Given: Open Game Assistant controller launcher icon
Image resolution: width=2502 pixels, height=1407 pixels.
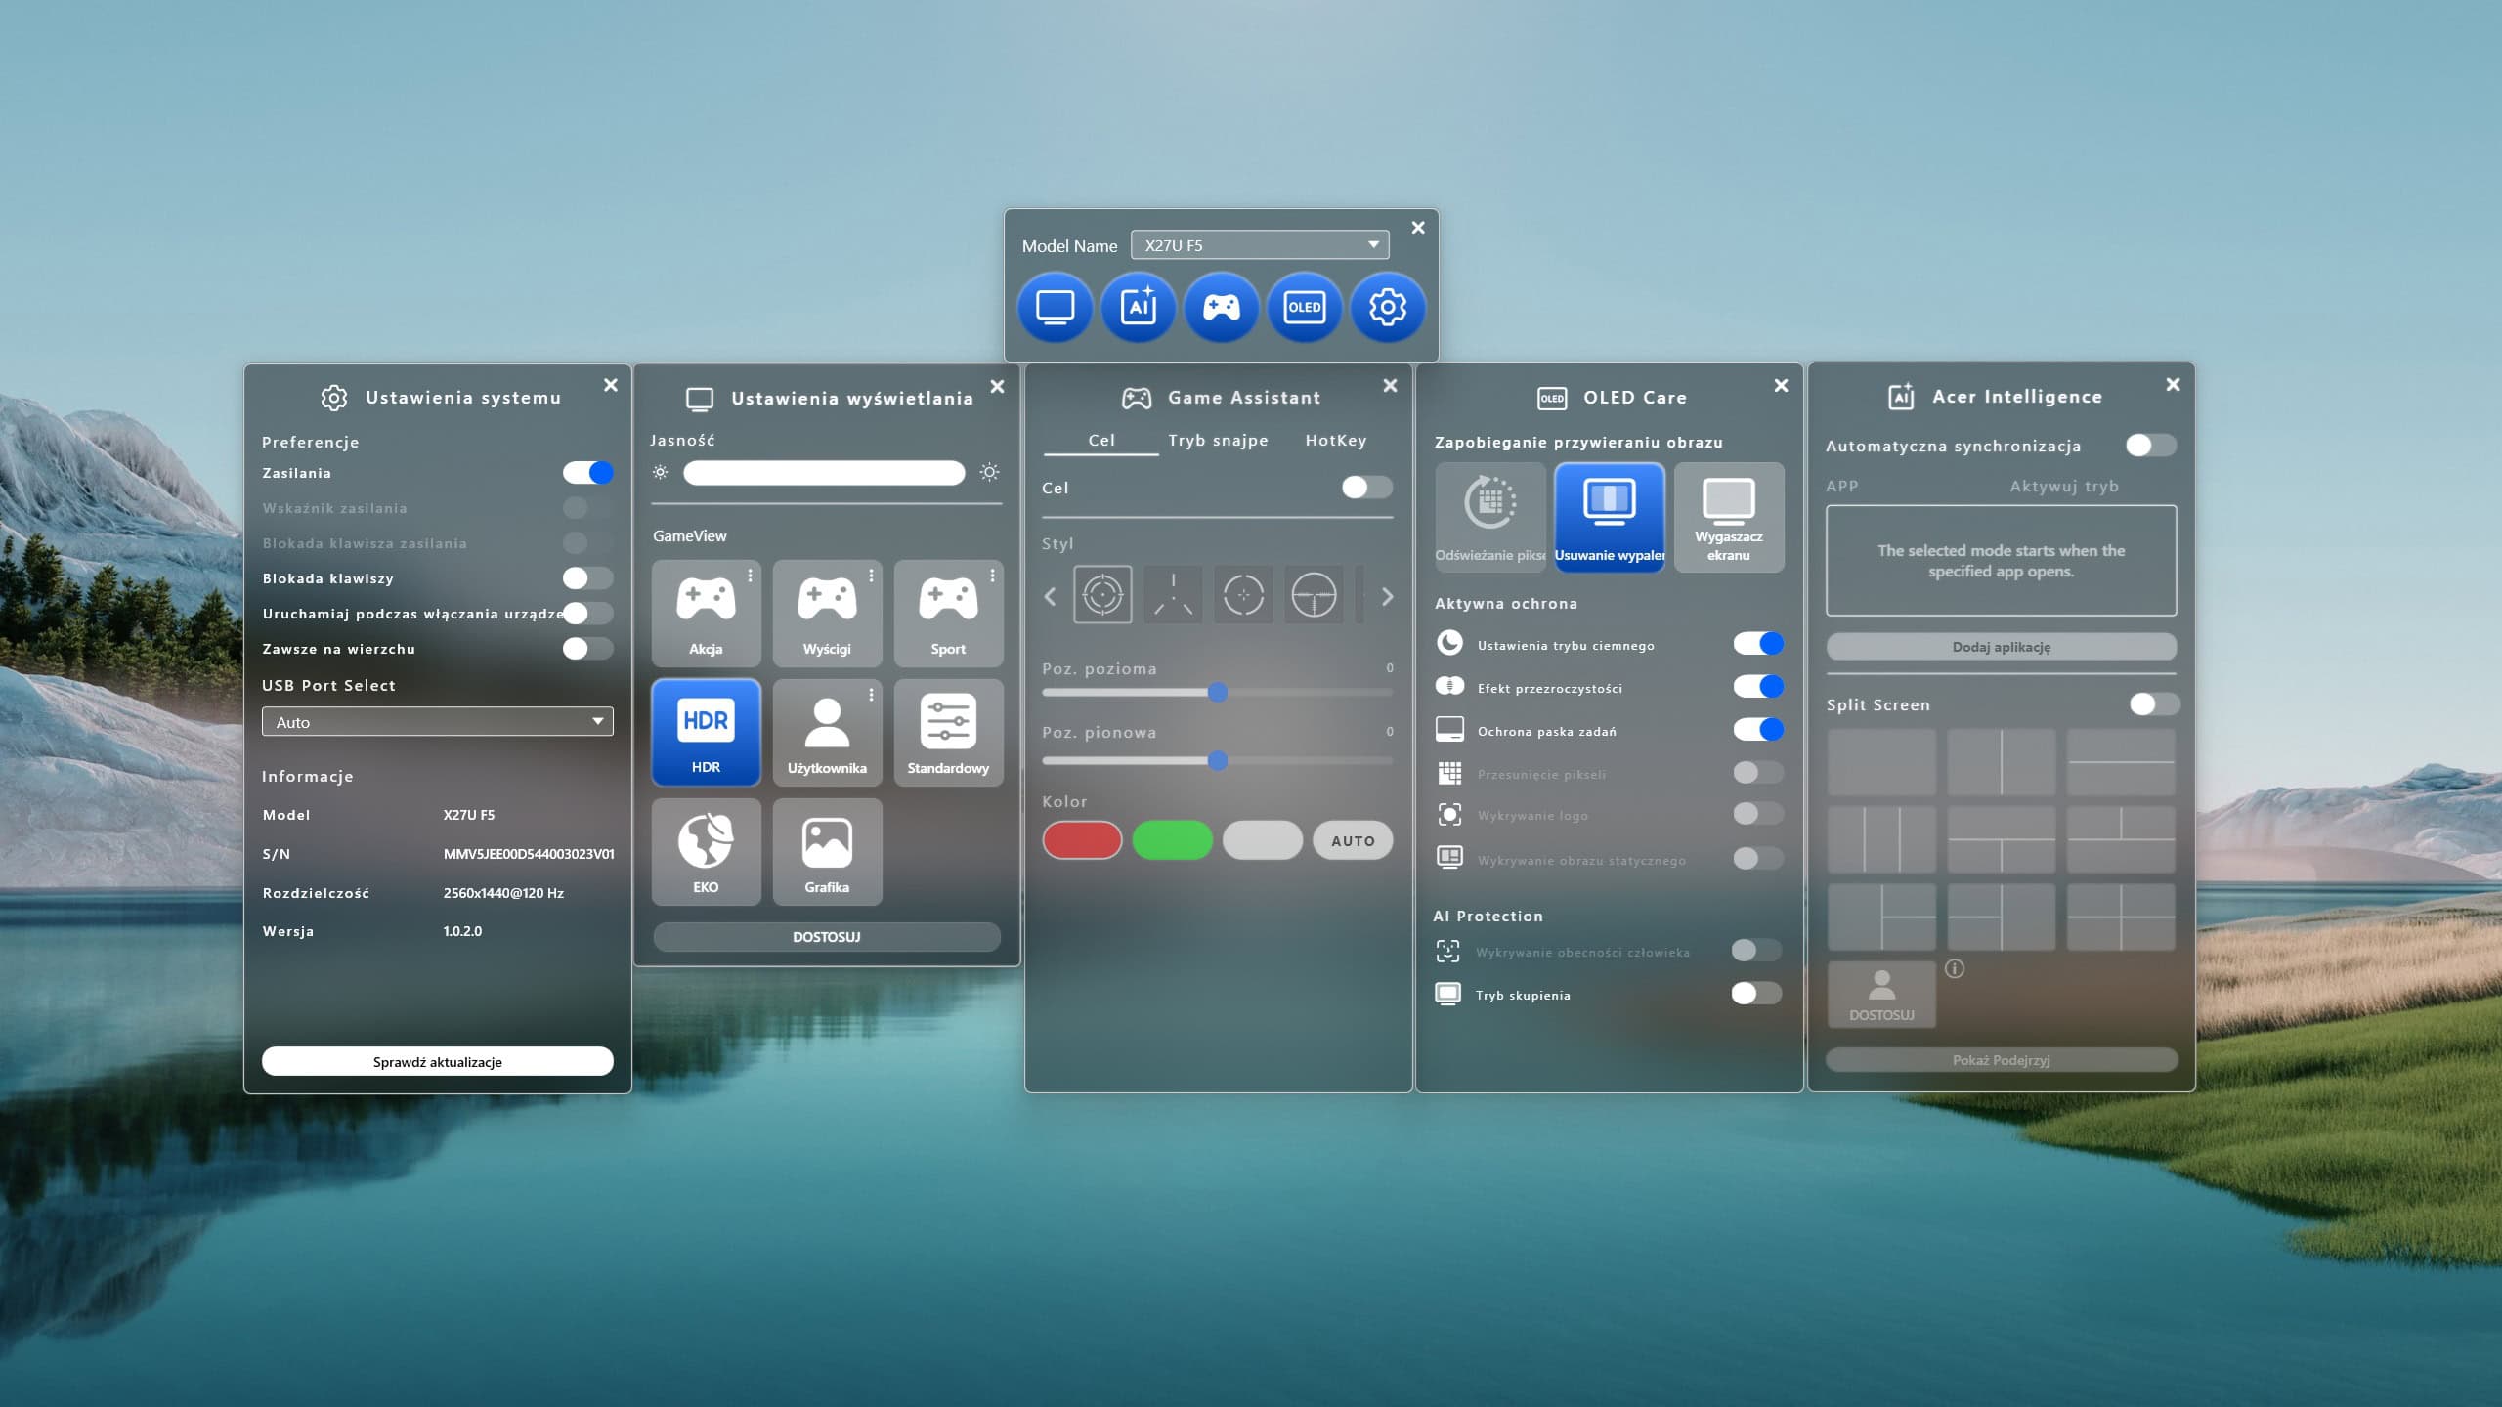Looking at the screenshot, I should (x=1221, y=308).
